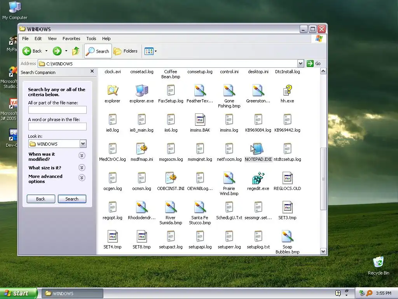Select the SET8.tmp file icon
The height and width of the screenshot is (299, 398).
coord(141,236)
